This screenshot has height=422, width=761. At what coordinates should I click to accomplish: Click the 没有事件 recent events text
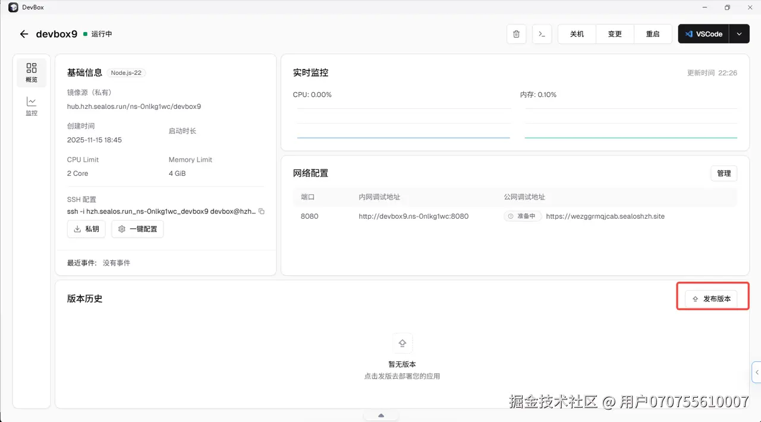pyautogui.click(x=117, y=263)
